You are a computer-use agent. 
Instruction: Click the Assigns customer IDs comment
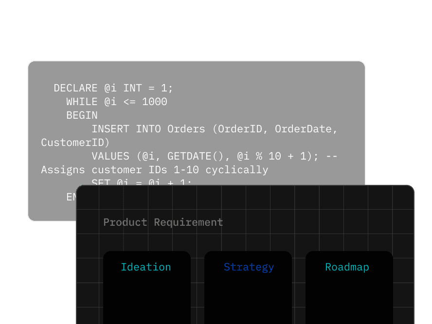(x=154, y=170)
